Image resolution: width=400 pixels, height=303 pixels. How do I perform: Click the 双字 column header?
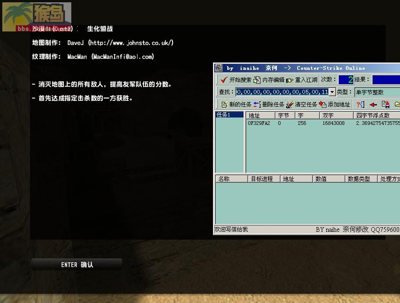tap(336, 116)
